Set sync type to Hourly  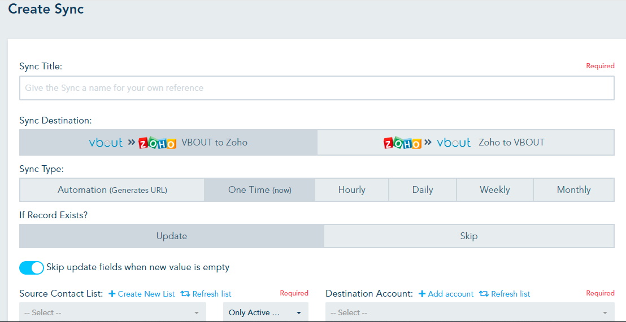(352, 189)
